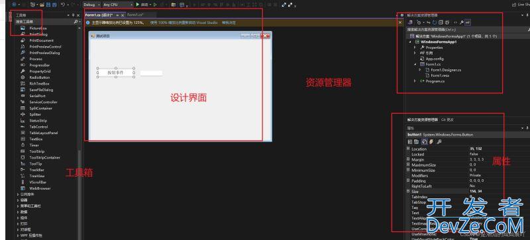Expand the Padding property
Viewport: 530px width, 240px height.
point(408,180)
